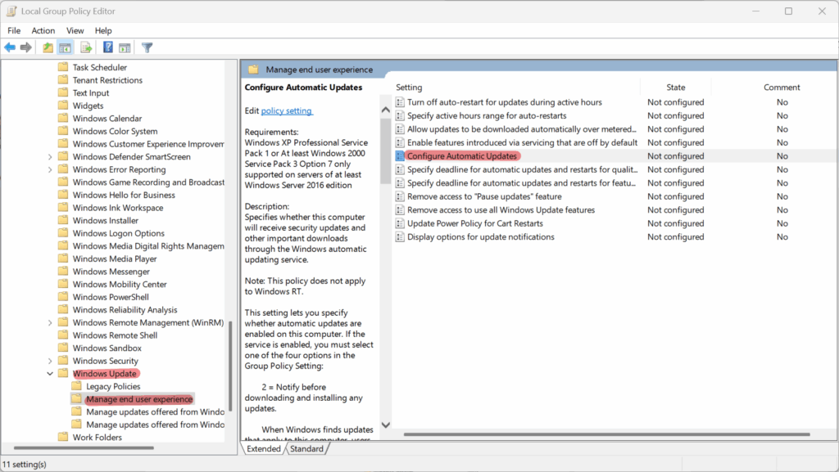Expand the Windows Defender SmartScreen node

pyautogui.click(x=50, y=157)
